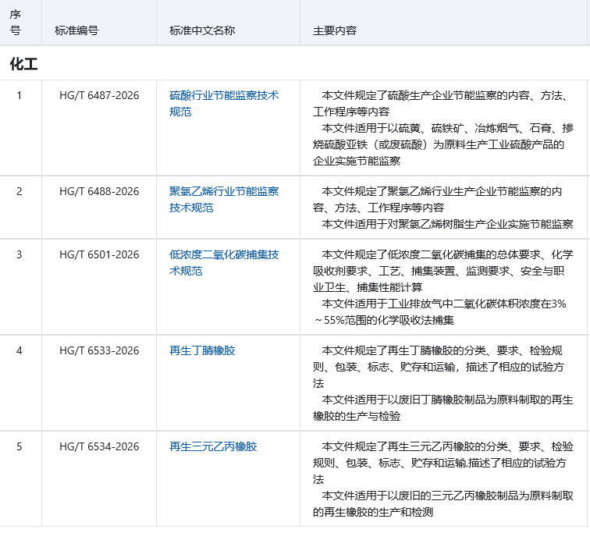Click the description text for 硫酸 standard
This screenshot has width=590, height=533.
442,128
